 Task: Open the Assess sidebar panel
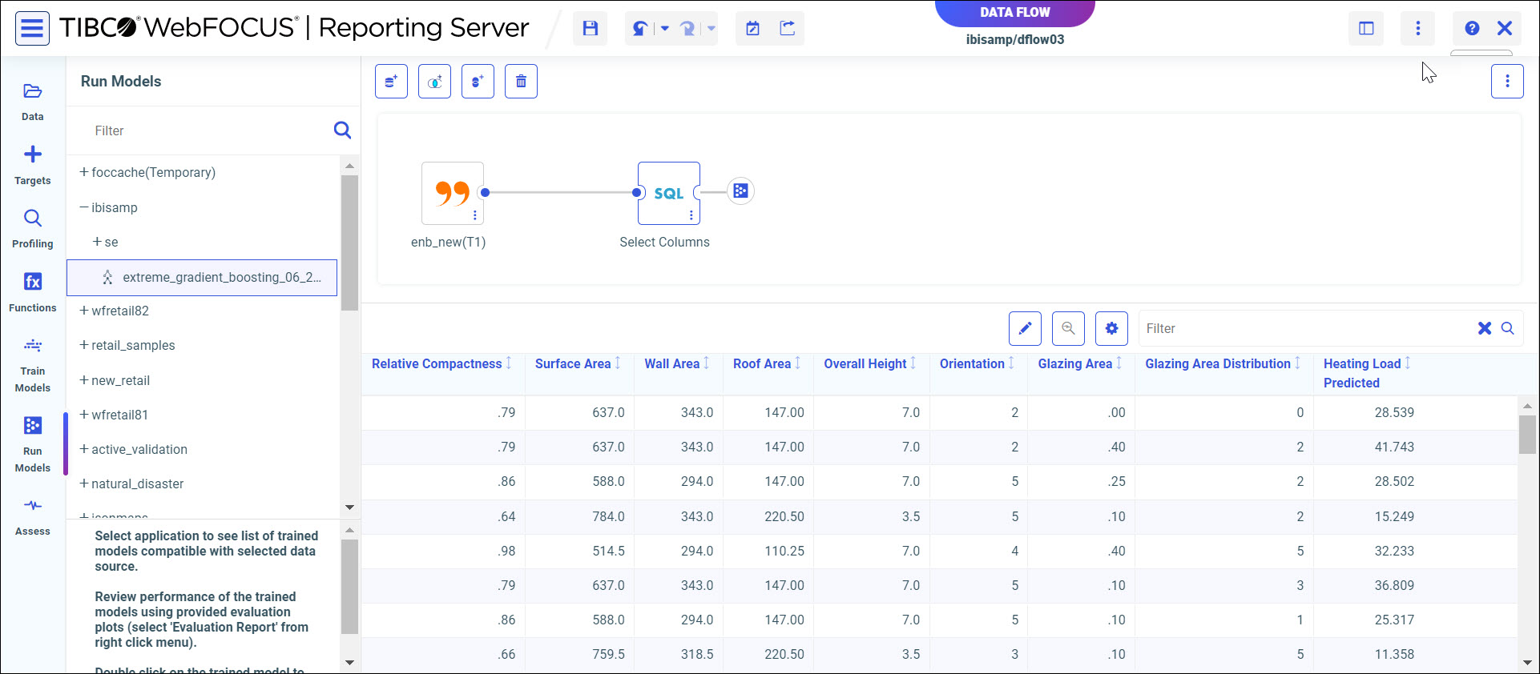pyautogui.click(x=33, y=516)
